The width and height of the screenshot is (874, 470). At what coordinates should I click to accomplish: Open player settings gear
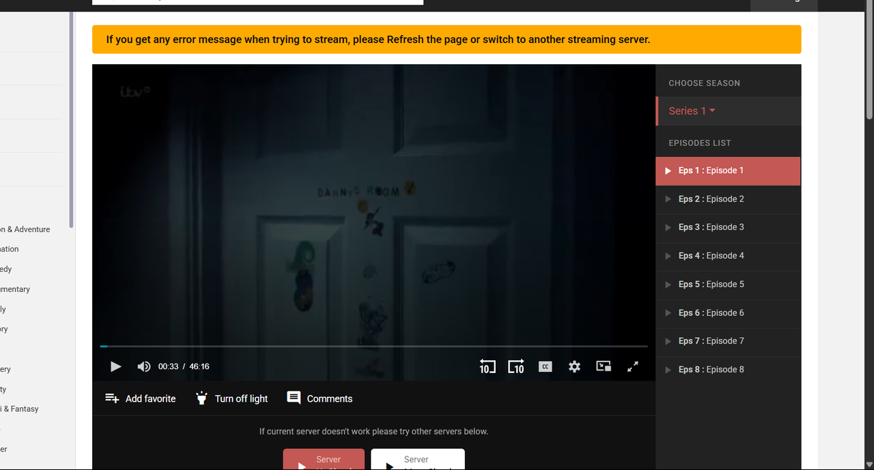pyautogui.click(x=574, y=366)
